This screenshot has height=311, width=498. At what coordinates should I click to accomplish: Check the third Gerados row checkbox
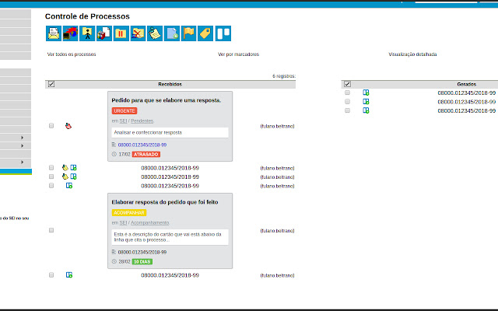(x=347, y=110)
